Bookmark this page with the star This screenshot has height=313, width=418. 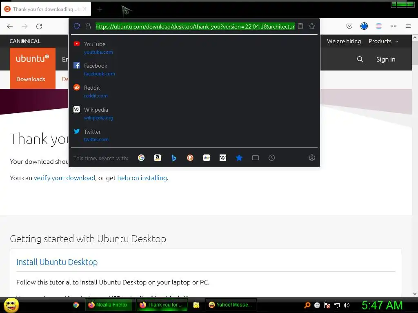[311, 26]
